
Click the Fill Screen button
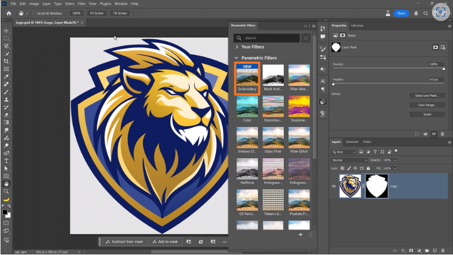tap(120, 13)
